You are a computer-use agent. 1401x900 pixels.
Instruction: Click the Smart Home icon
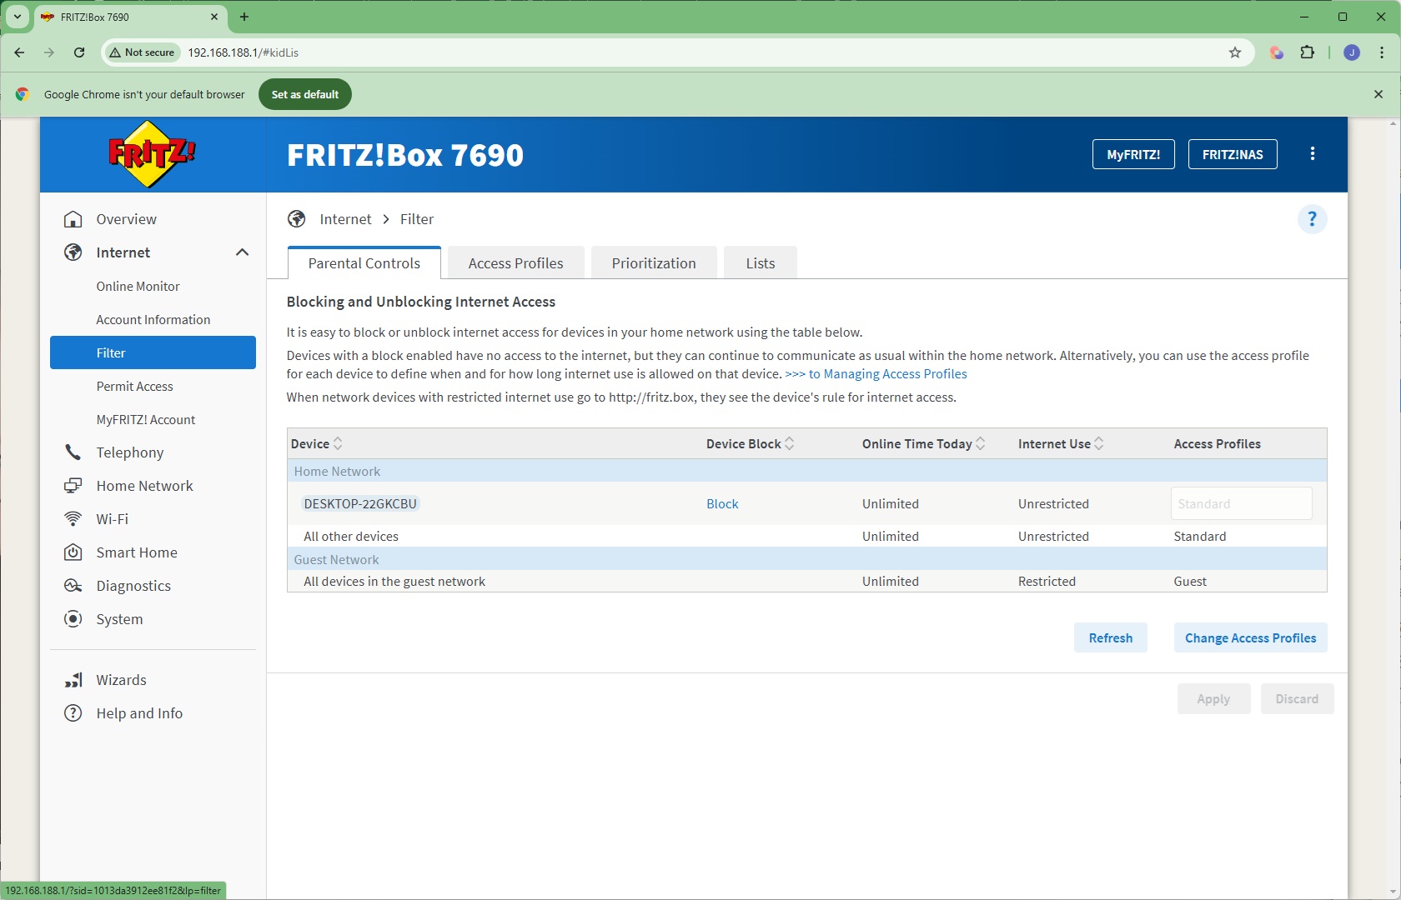[73, 552]
